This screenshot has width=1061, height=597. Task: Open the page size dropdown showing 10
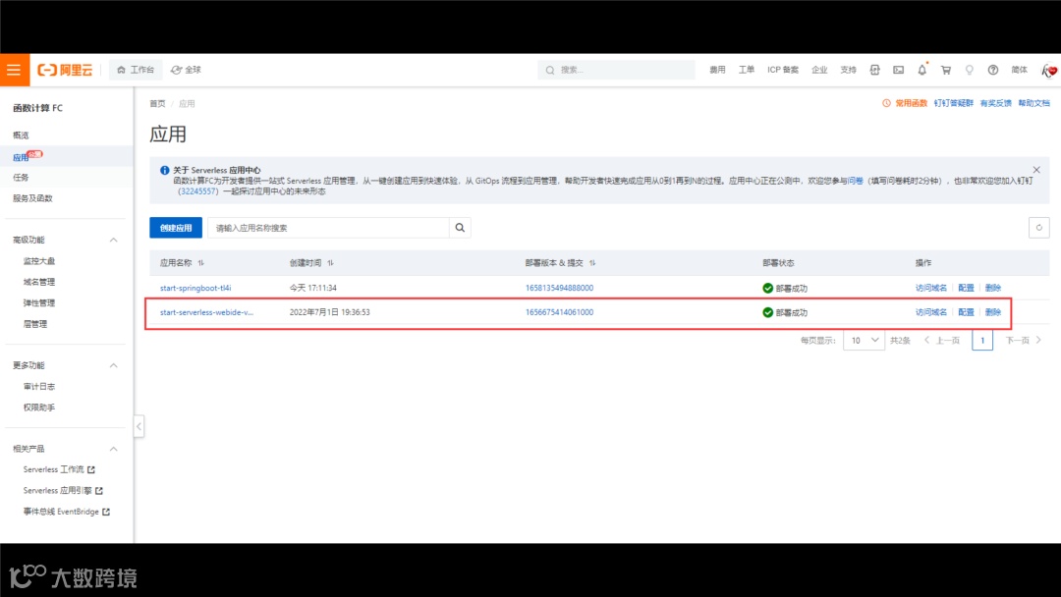[x=863, y=339]
